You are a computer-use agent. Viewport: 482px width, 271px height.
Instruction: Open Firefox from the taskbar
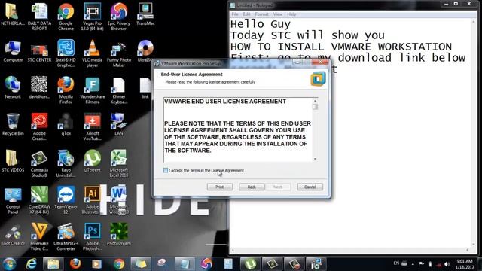pos(75,264)
